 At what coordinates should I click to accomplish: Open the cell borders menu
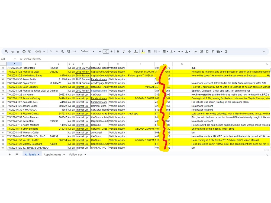pos(149,51)
